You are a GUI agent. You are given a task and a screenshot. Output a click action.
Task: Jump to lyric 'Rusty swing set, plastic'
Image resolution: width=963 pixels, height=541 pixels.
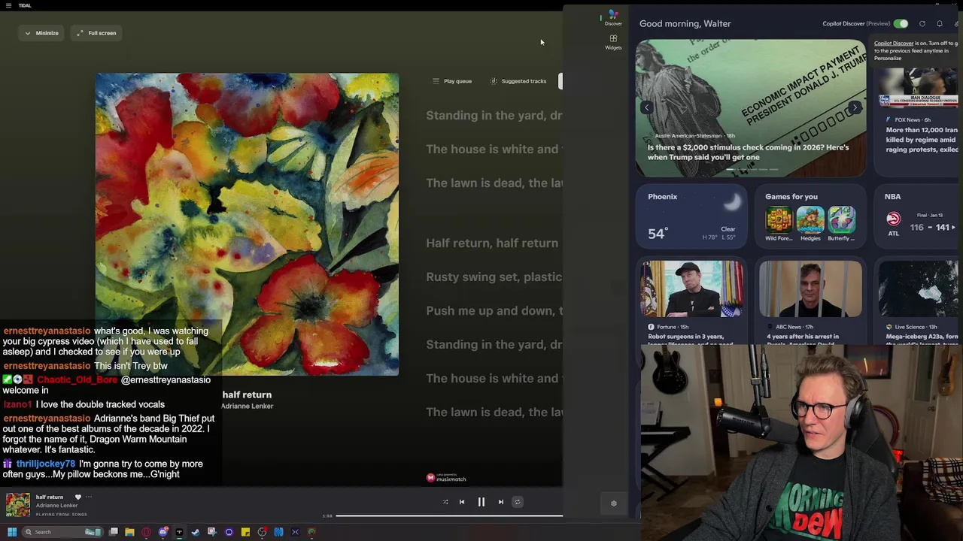tap(494, 277)
